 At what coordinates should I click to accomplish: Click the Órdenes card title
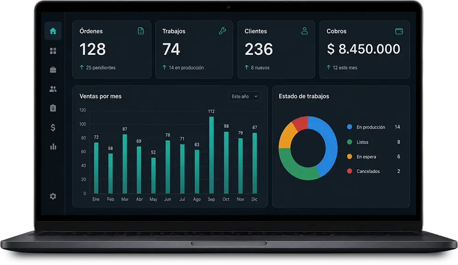coord(91,31)
